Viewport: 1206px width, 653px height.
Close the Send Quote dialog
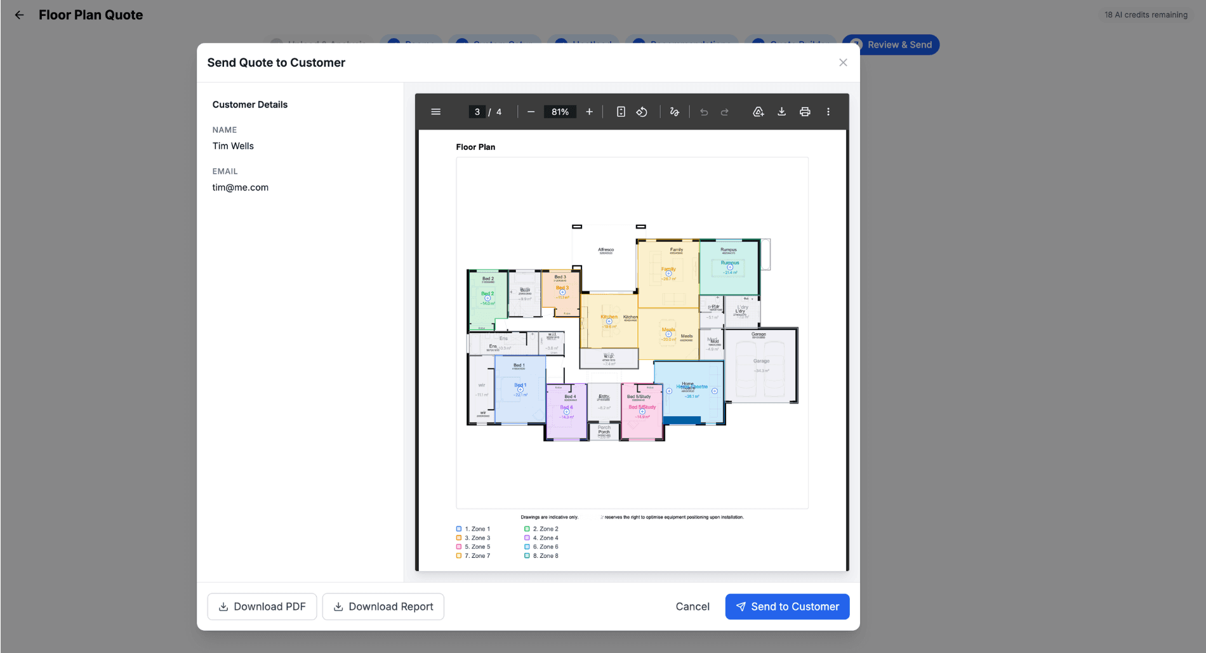[x=843, y=62]
